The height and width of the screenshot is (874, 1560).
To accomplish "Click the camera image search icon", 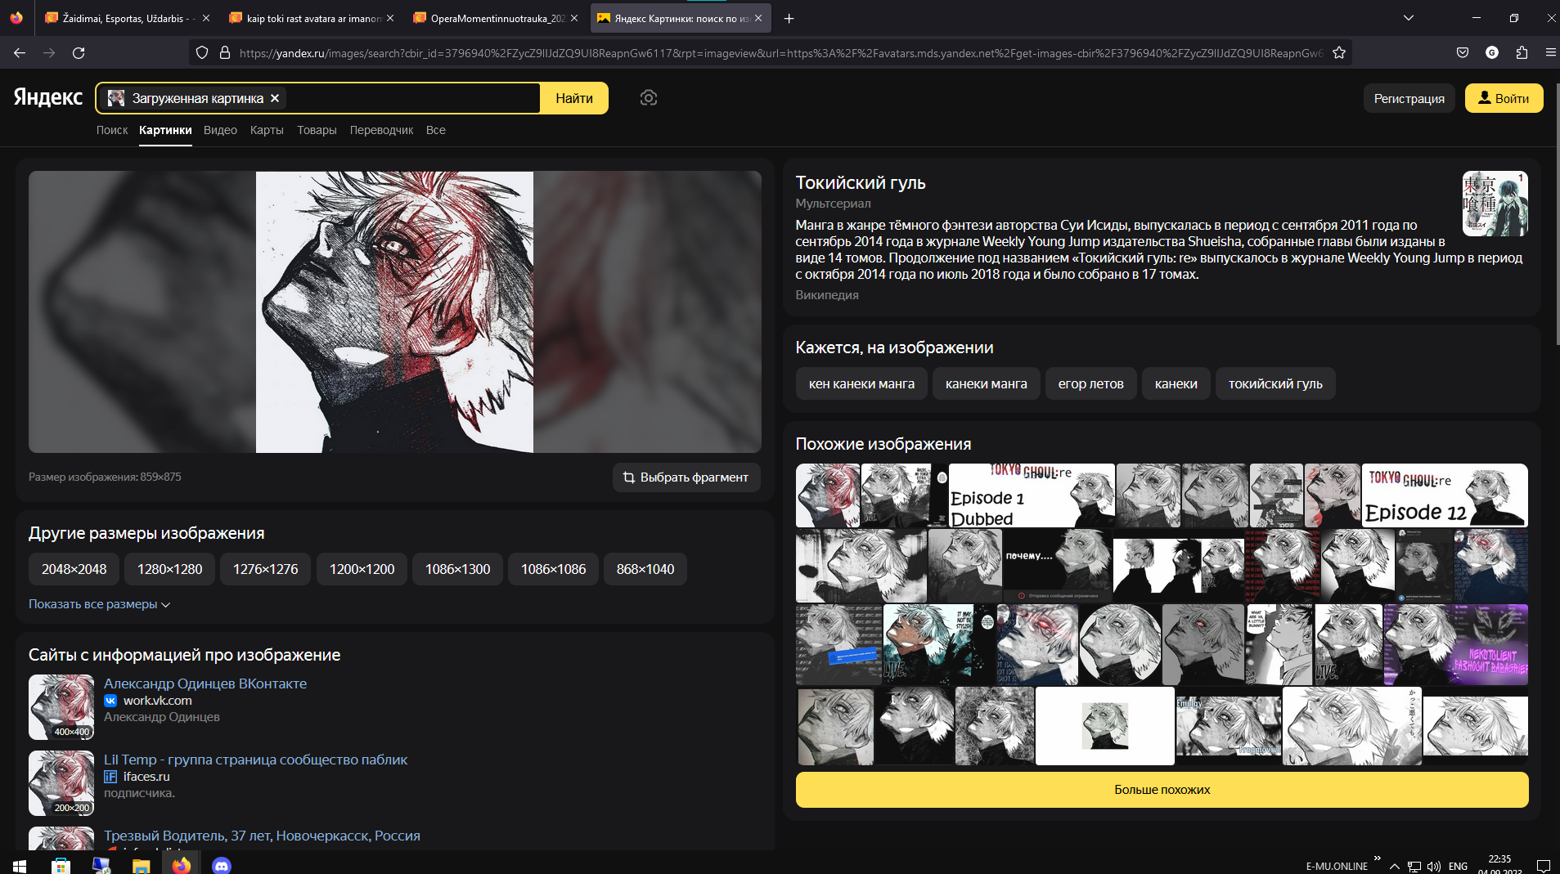I will [x=648, y=98].
